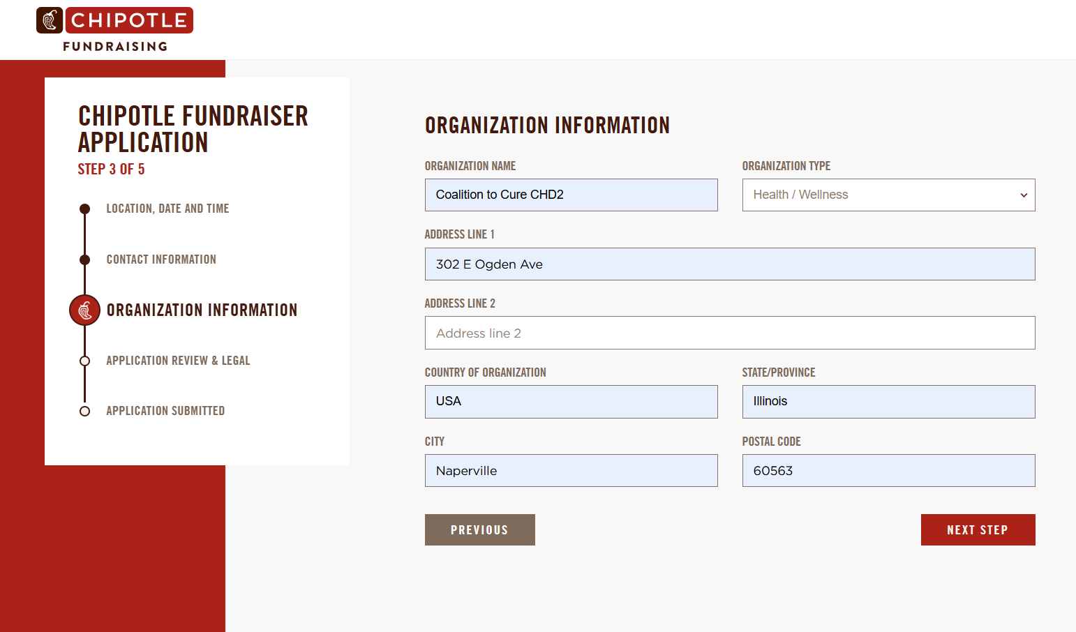Click the Application Submitted step circle
Viewport: 1076px width, 632px height.
pos(85,411)
